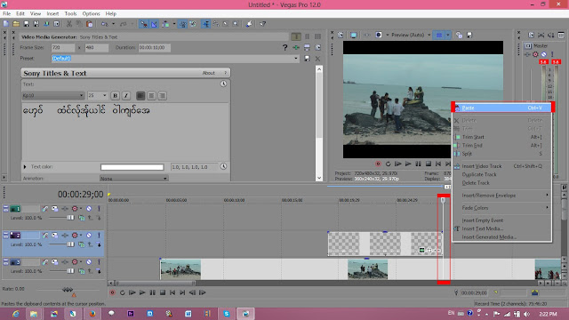Click the Text animate clock icon
The width and height of the screenshot is (569, 320).
pyautogui.click(x=223, y=84)
